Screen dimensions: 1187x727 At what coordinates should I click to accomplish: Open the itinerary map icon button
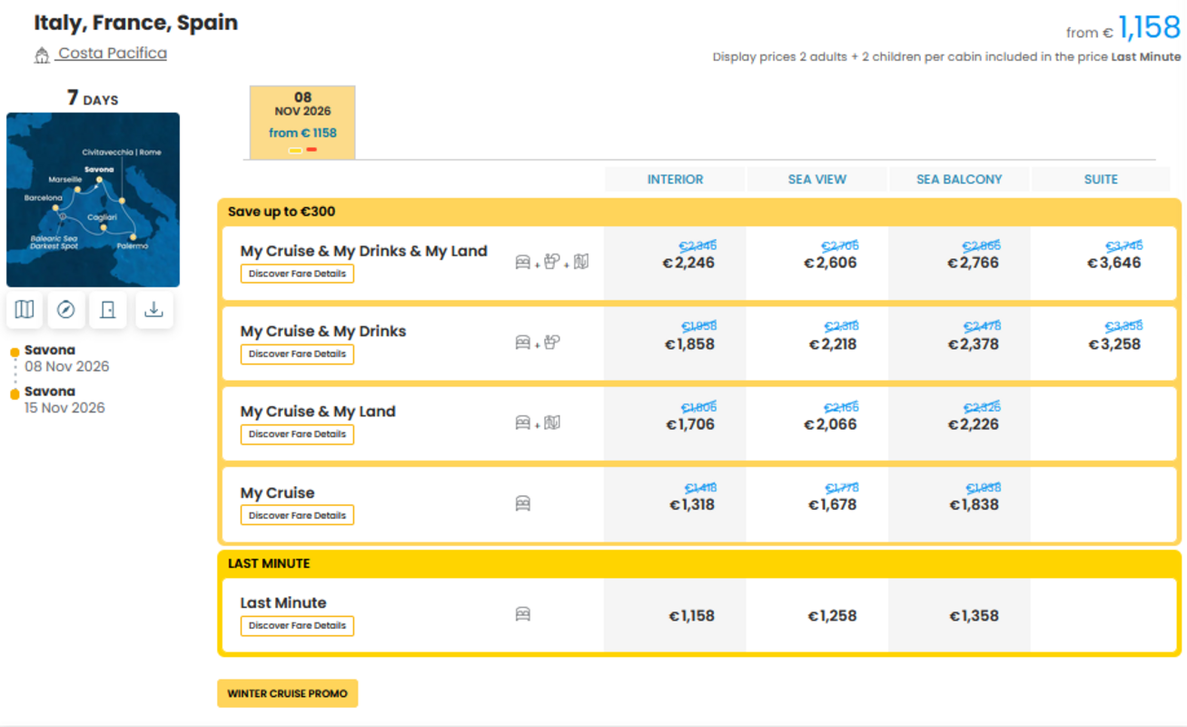click(x=25, y=310)
